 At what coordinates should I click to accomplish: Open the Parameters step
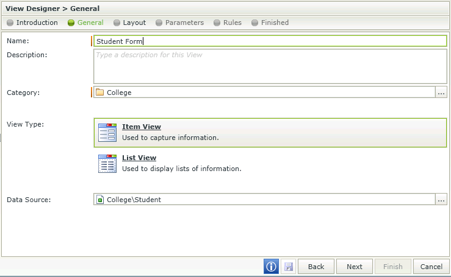180,23
